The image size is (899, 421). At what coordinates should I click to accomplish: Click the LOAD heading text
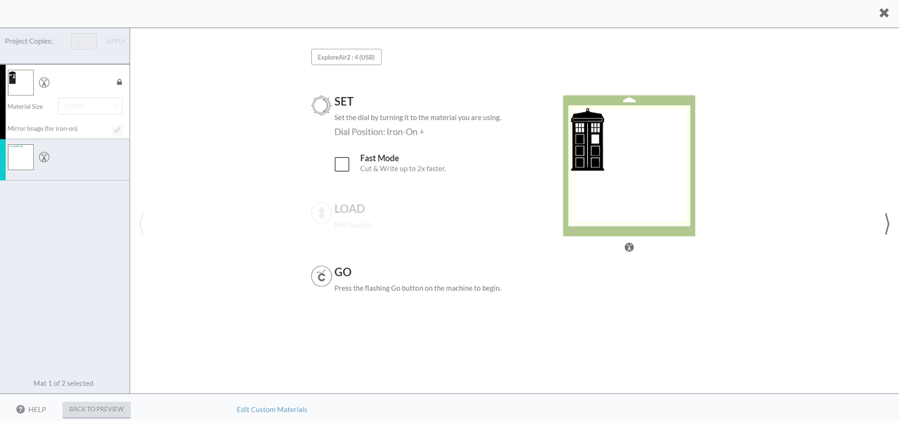(x=349, y=209)
